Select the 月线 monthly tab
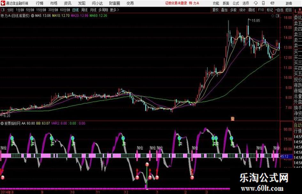Image resolution: width=302 pixels, height=194 pixels. [x=93, y=10]
